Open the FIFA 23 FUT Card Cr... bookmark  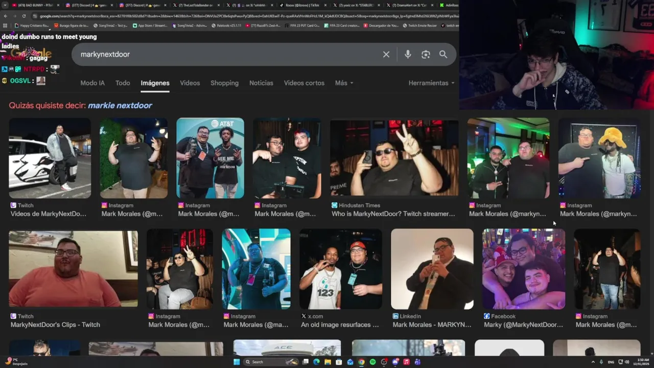302,25
